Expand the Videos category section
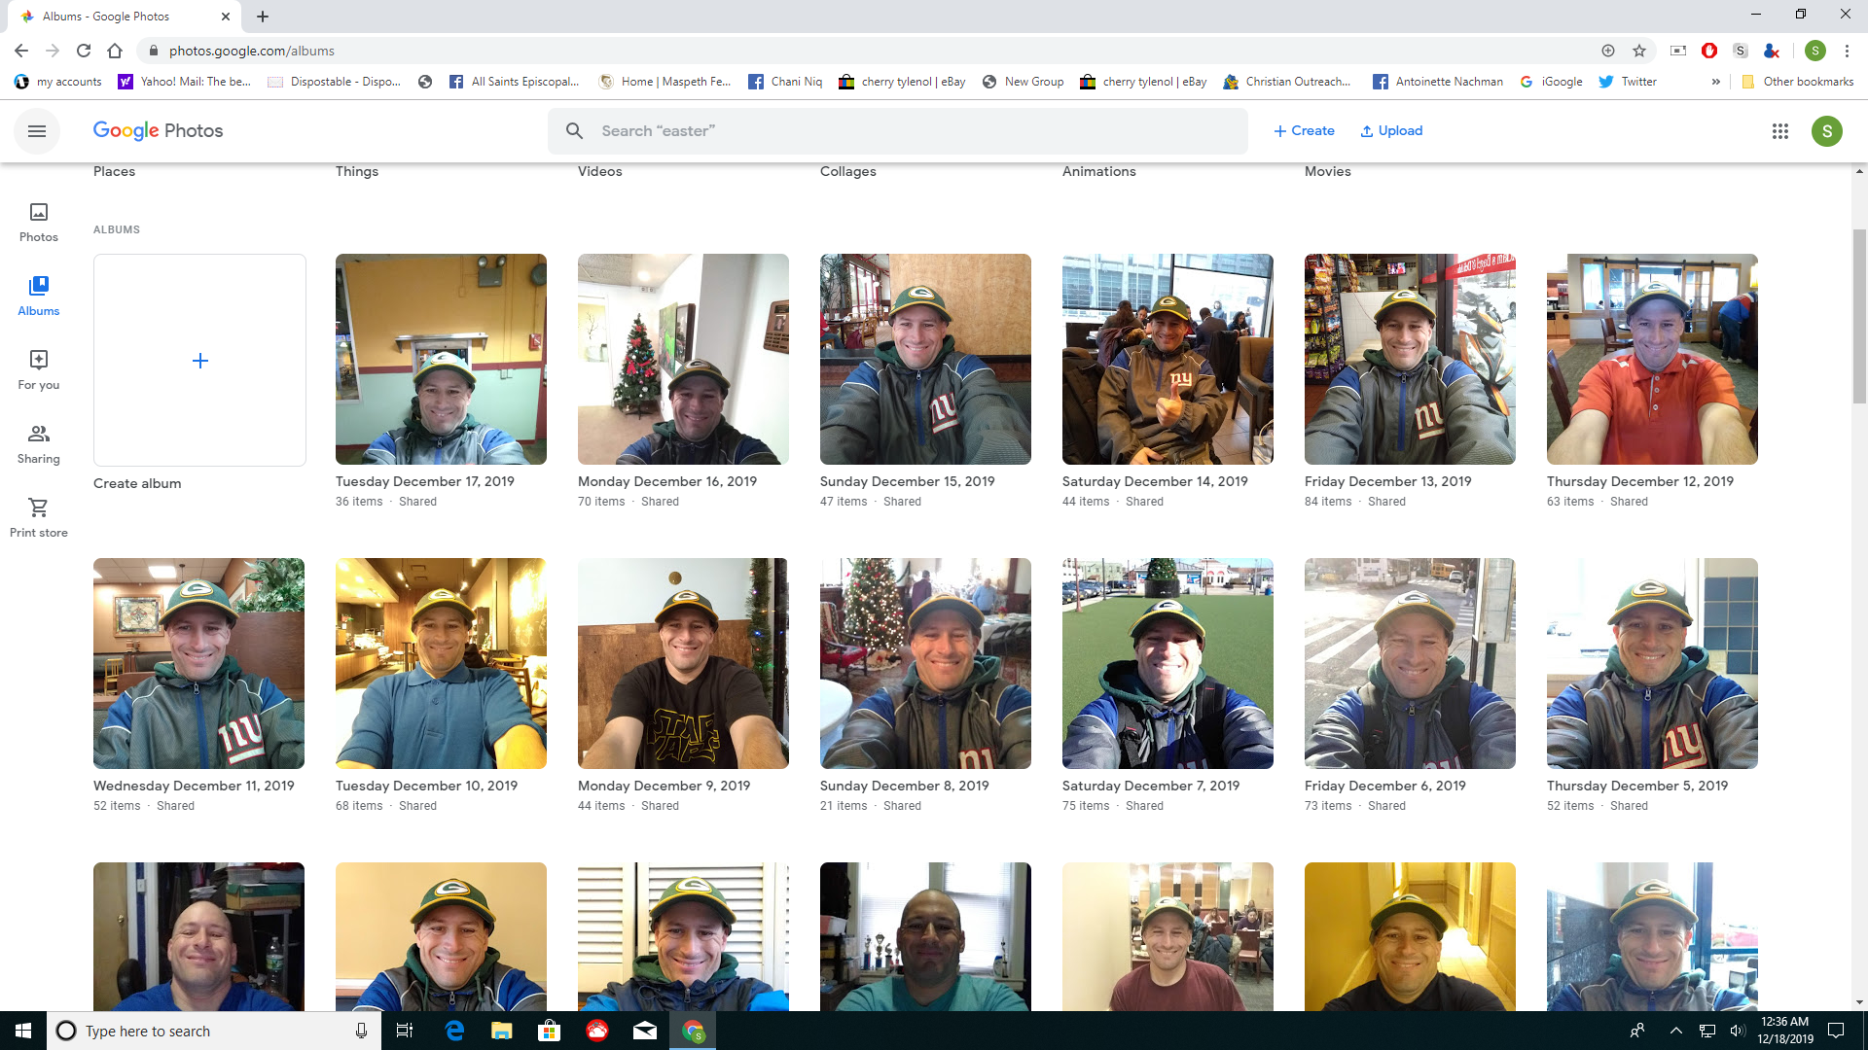1868x1050 pixels. pos(599,170)
